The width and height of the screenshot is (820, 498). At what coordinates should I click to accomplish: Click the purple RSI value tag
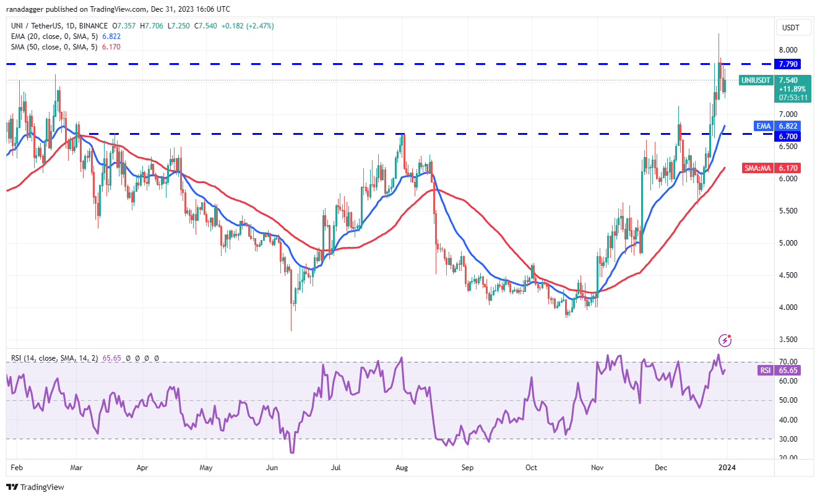click(x=765, y=371)
